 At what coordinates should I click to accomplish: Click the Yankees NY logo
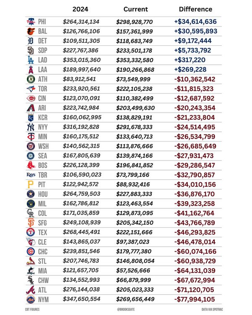[31, 127]
